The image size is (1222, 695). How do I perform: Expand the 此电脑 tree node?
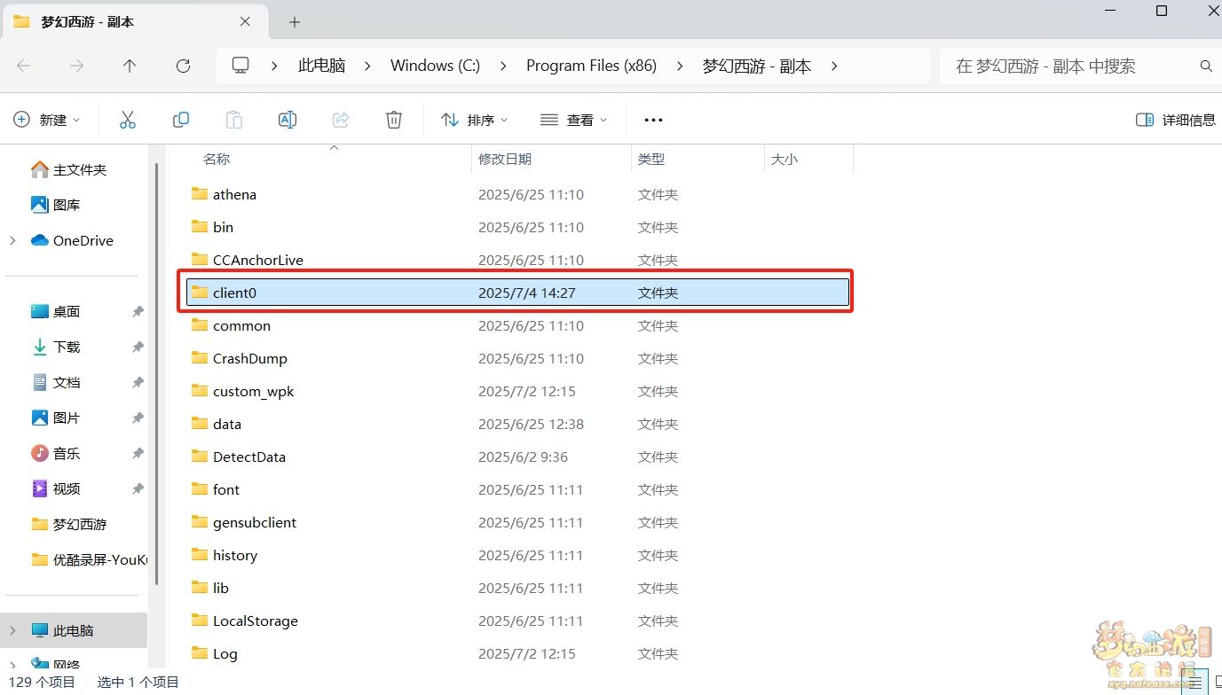[x=12, y=630]
